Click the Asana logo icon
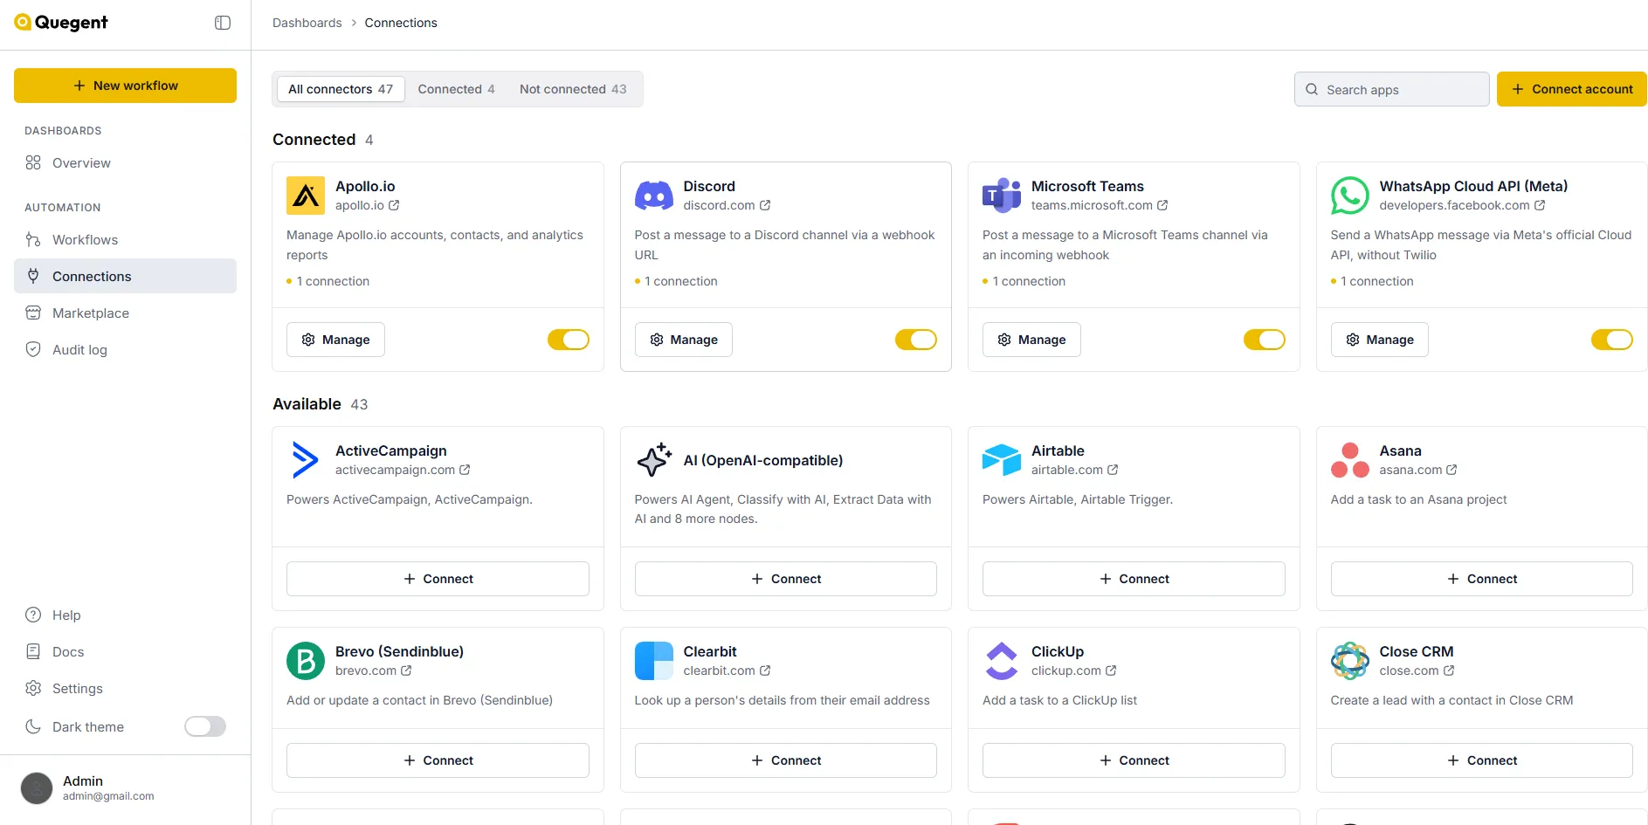1648x825 pixels. coord(1349,460)
